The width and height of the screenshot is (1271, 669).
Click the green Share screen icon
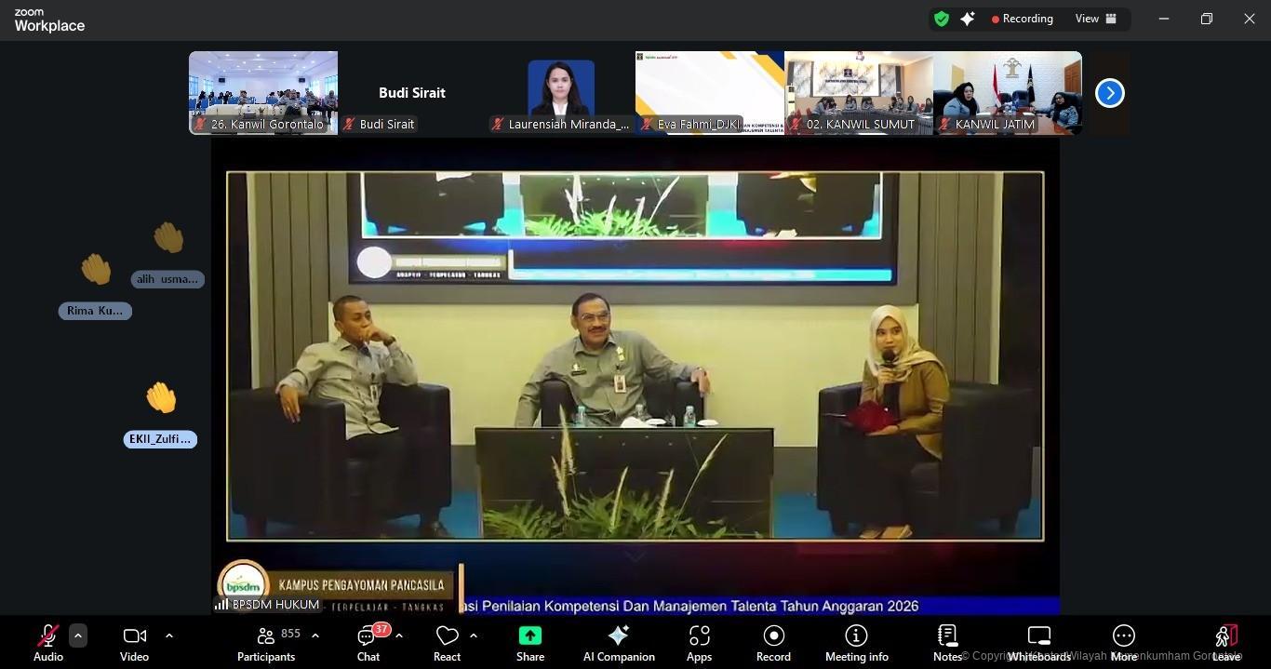pos(529,636)
